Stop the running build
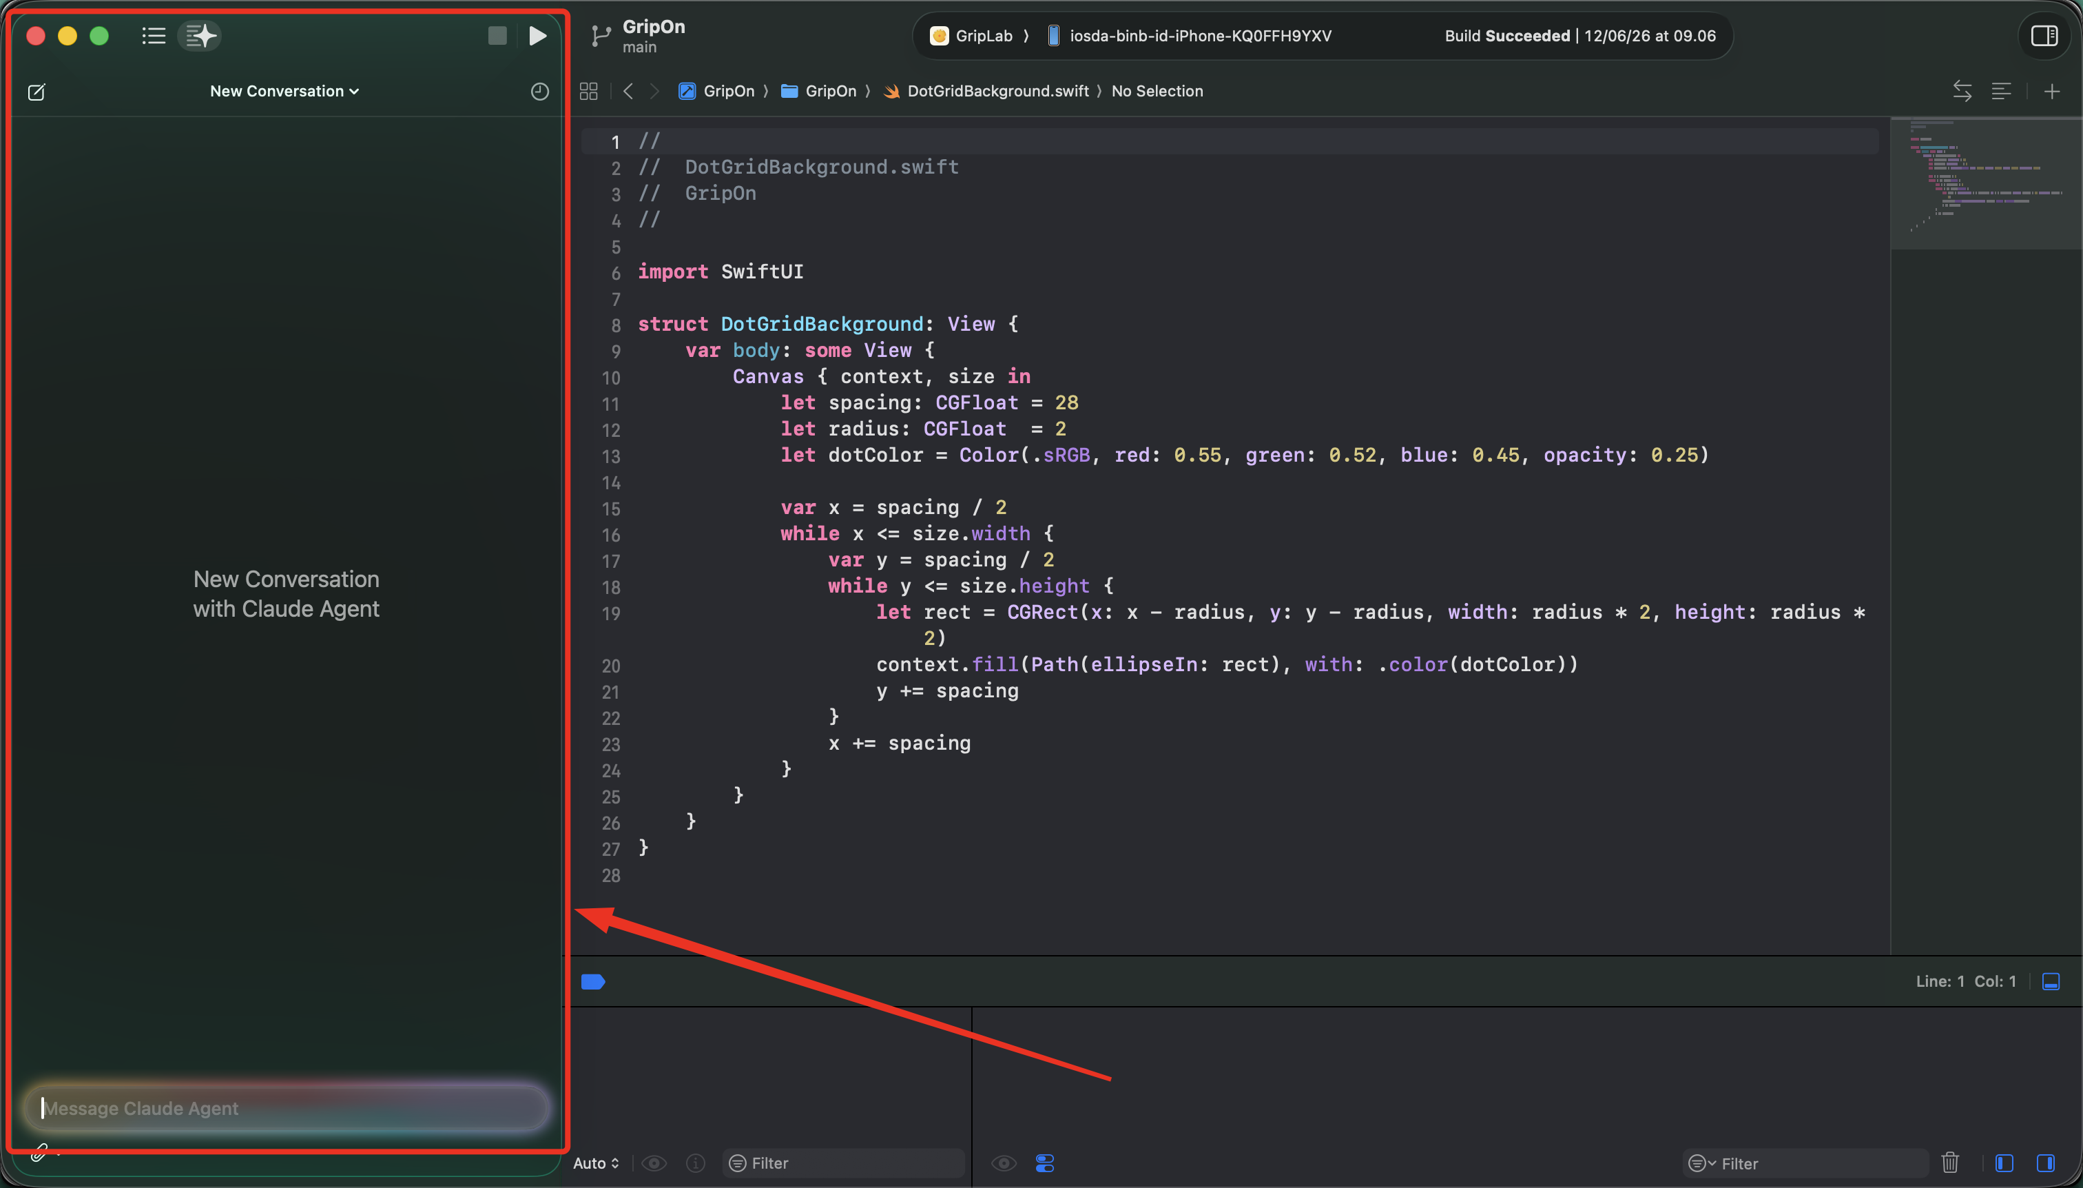This screenshot has height=1188, width=2083. (497, 36)
